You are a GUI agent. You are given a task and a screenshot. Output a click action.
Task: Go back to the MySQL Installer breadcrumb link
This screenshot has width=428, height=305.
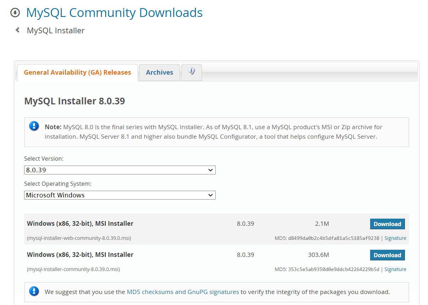point(56,30)
